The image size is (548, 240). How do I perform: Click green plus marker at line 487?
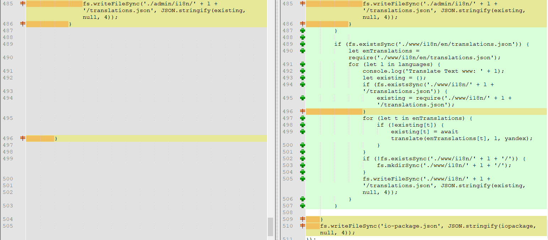pyautogui.click(x=303, y=30)
